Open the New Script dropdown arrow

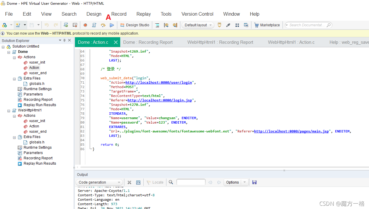pos(25,25)
